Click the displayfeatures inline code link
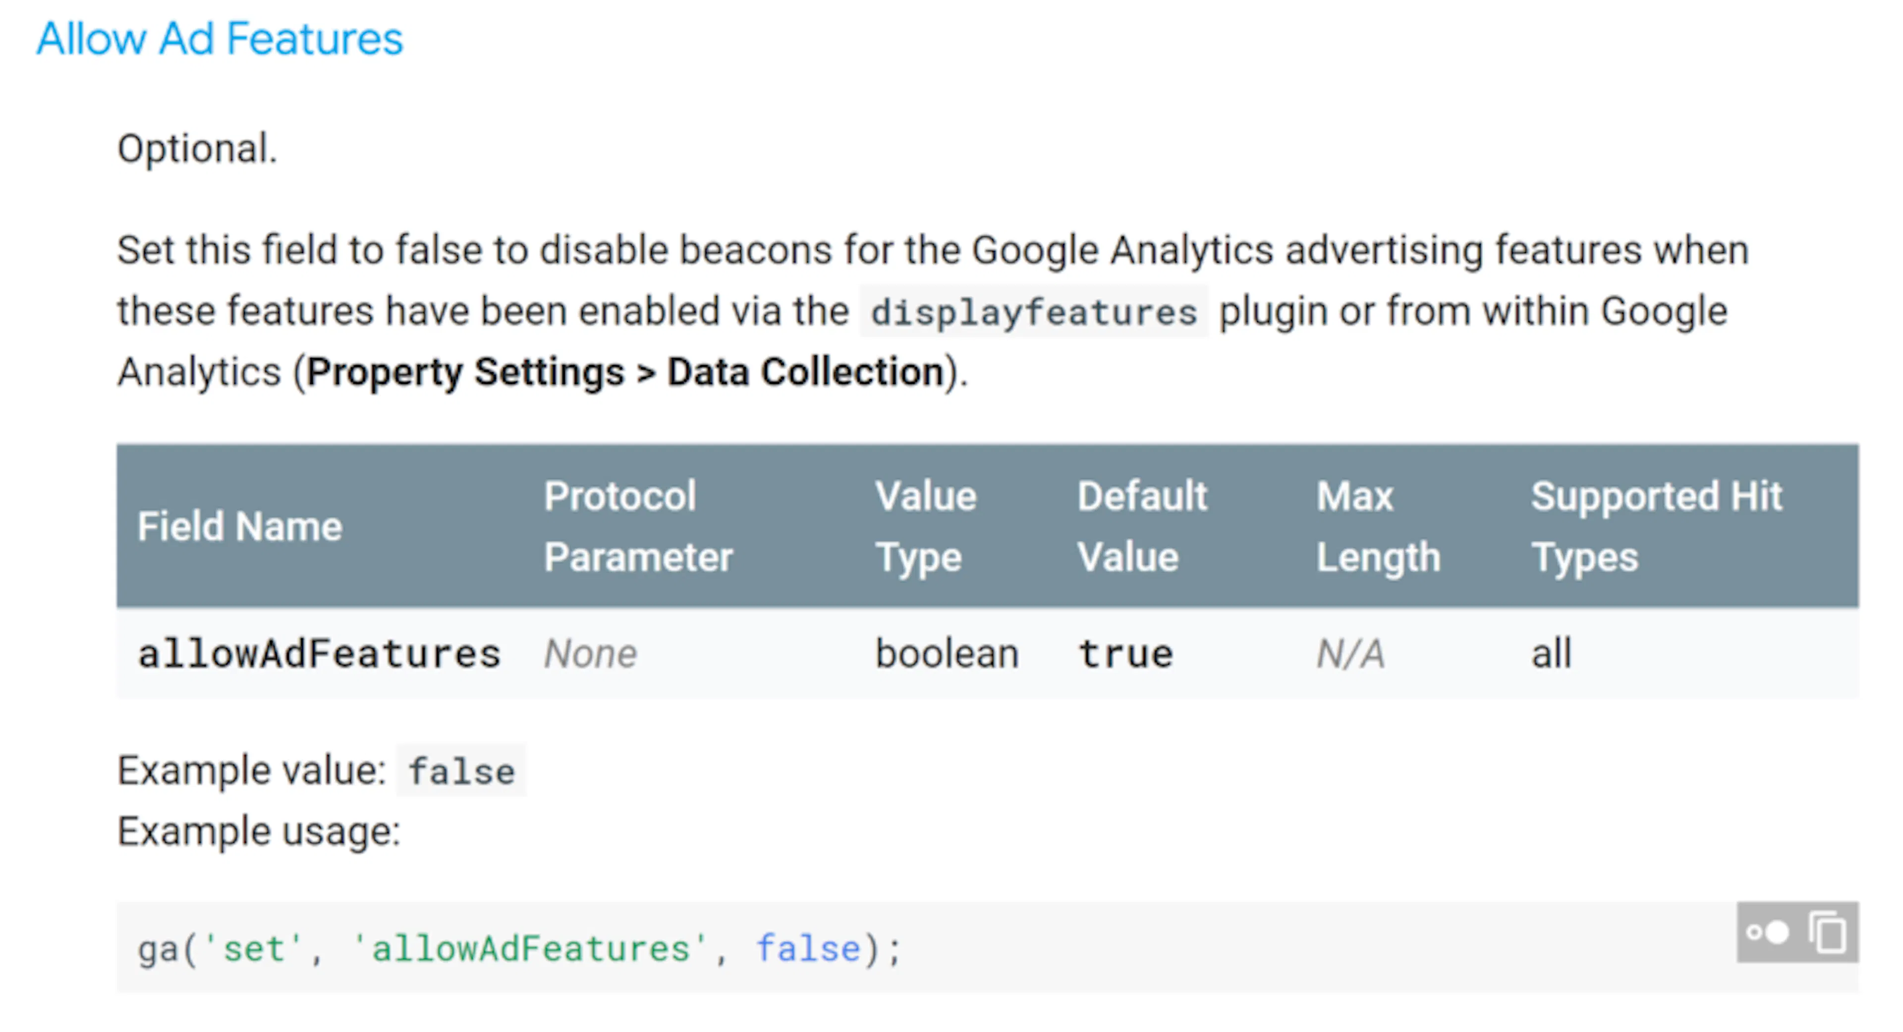This screenshot has height=1032, width=1903. (1034, 310)
